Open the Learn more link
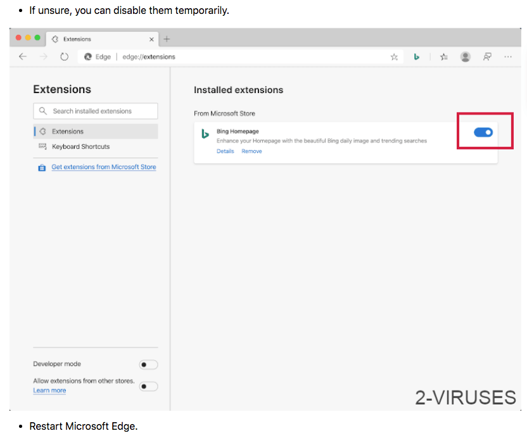 49,391
